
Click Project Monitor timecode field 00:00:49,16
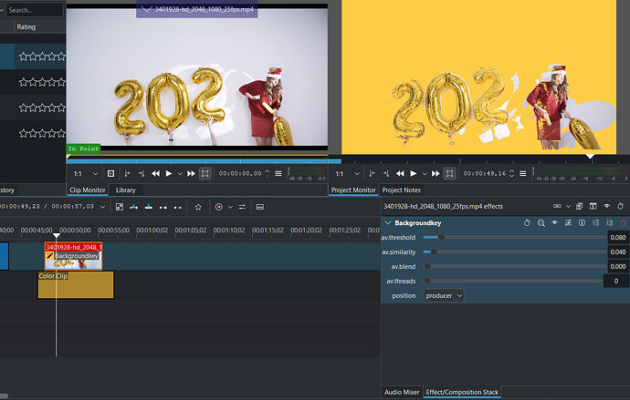pos(485,173)
